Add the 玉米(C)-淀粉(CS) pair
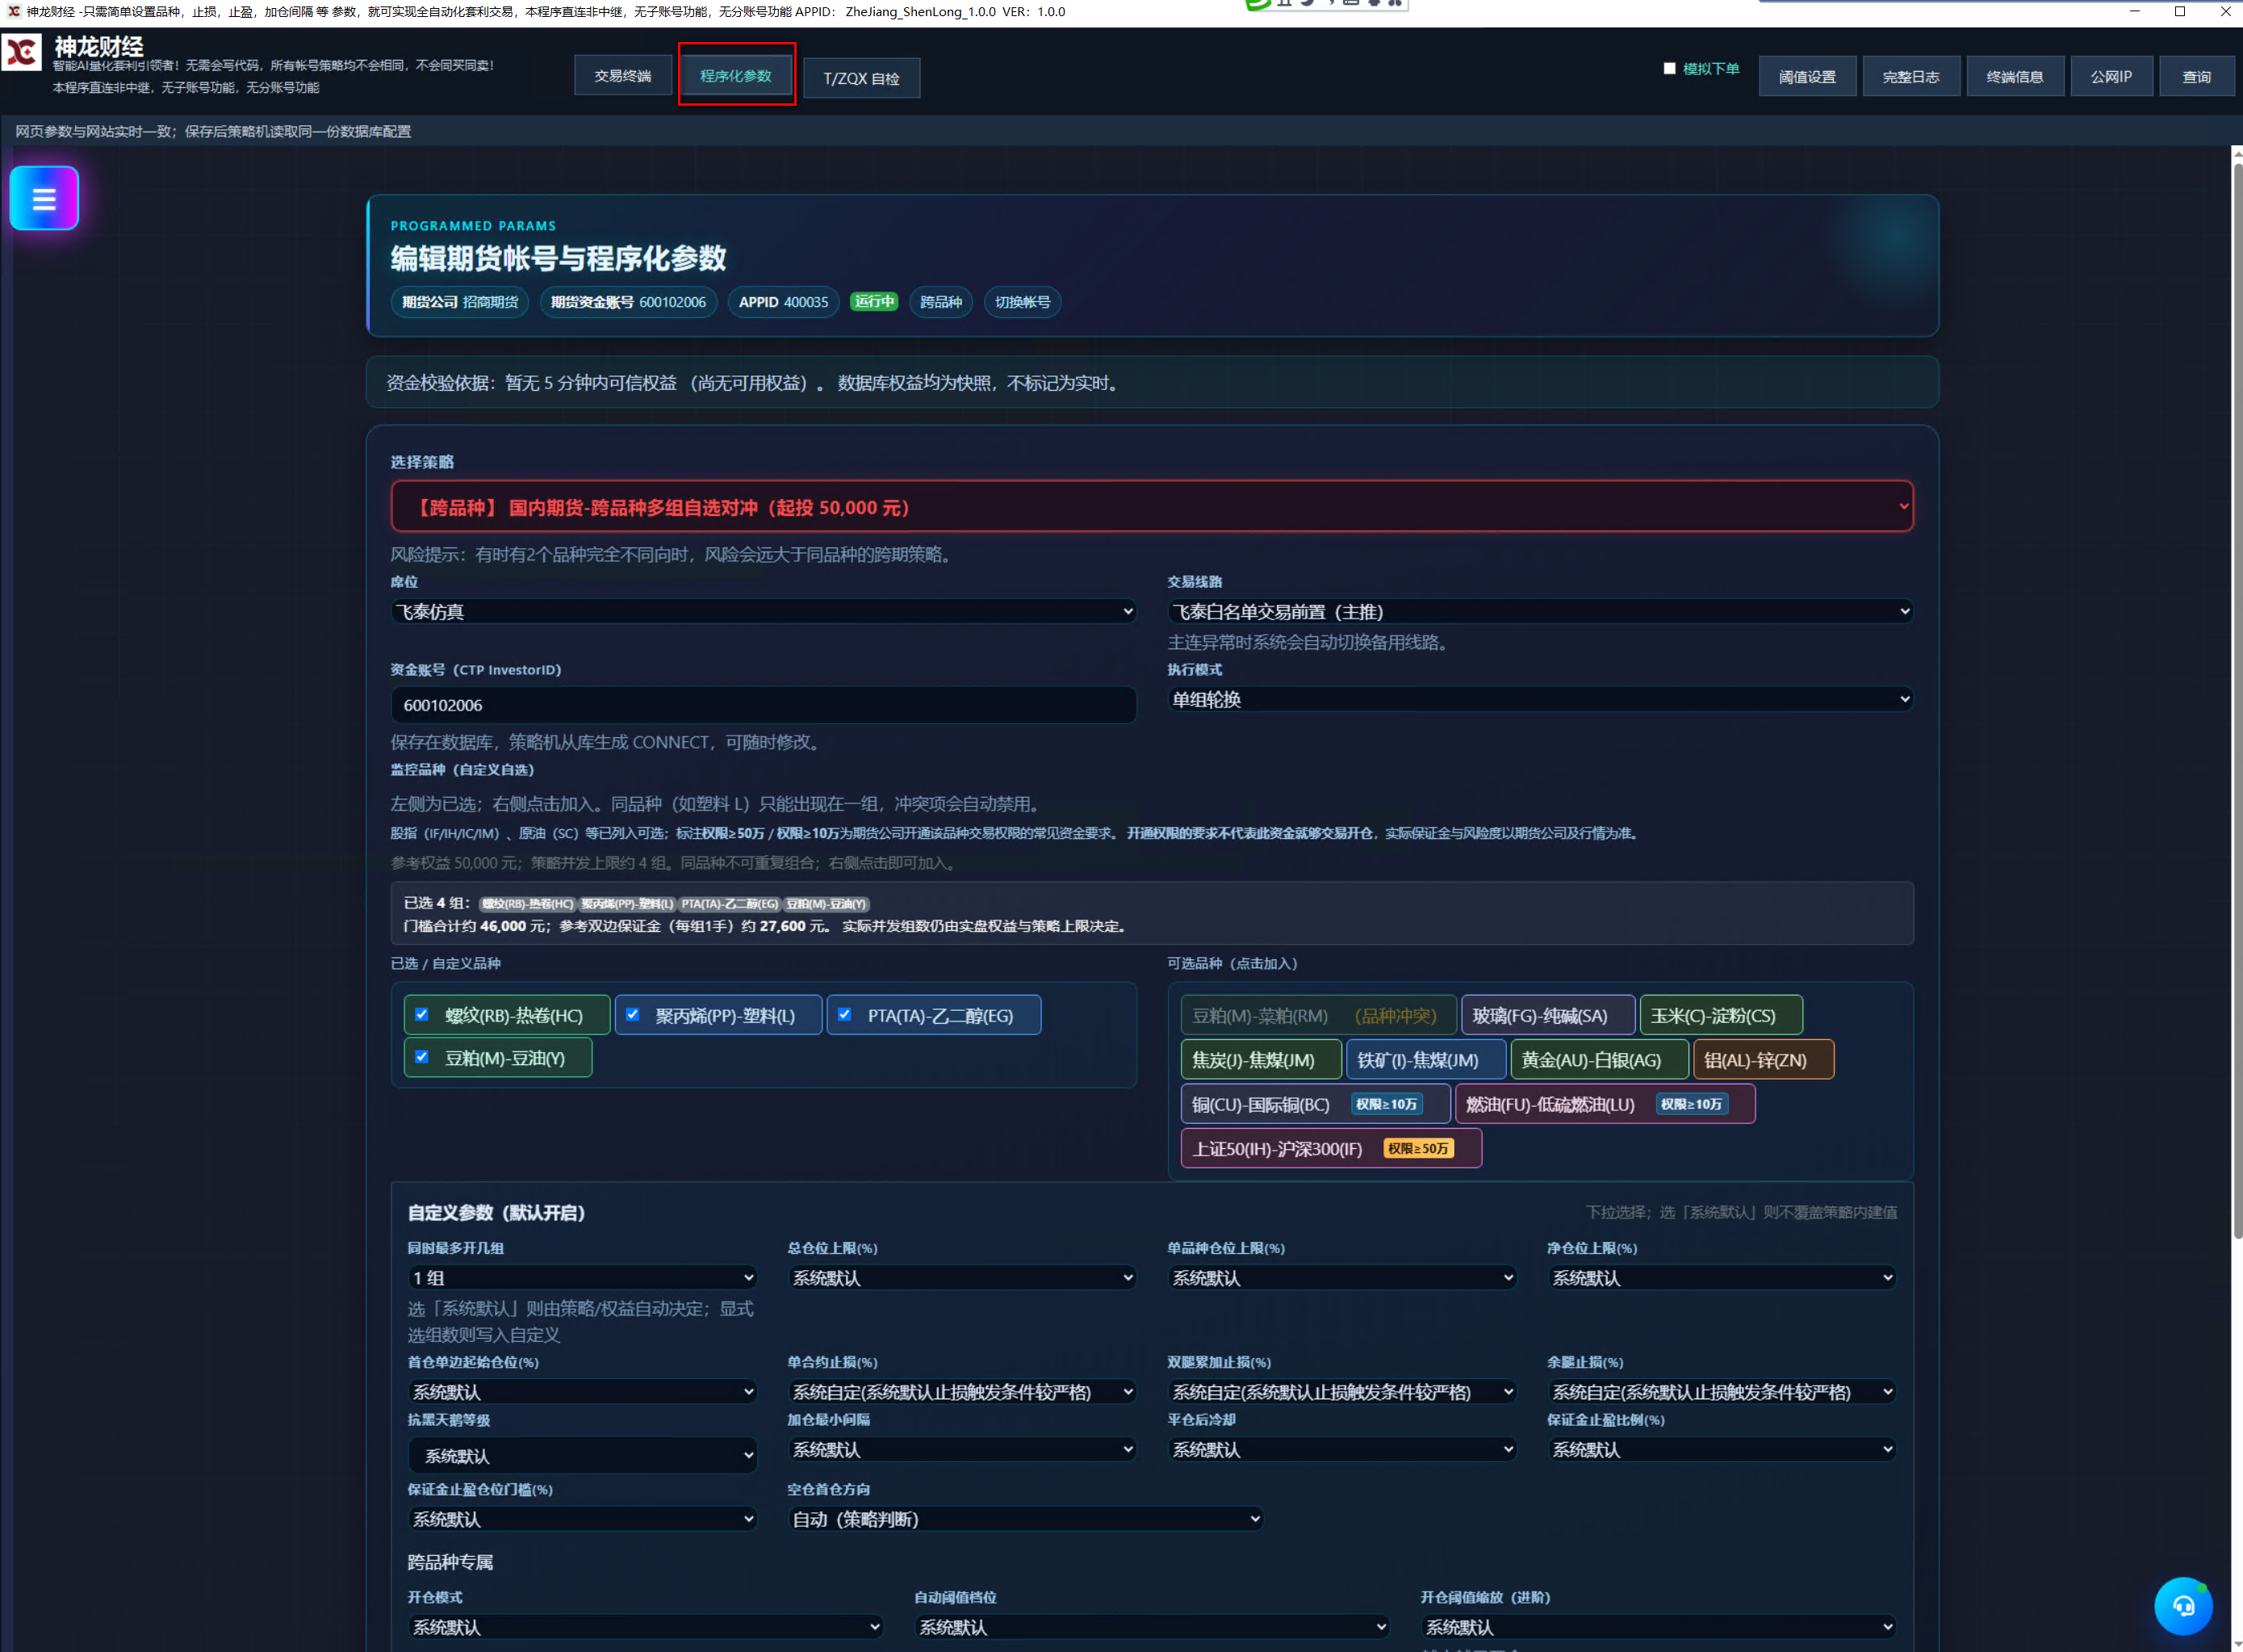 [x=1722, y=1015]
